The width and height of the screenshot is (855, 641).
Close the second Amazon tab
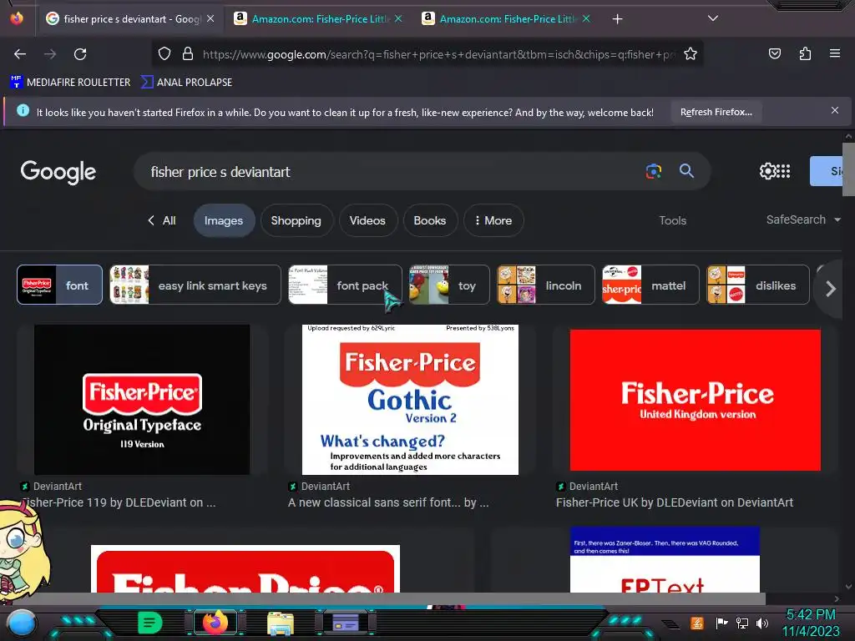[x=586, y=18]
